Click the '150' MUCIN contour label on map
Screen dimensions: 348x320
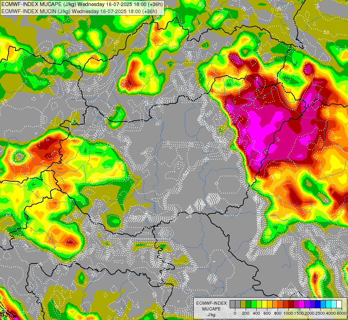[x=209, y=114]
